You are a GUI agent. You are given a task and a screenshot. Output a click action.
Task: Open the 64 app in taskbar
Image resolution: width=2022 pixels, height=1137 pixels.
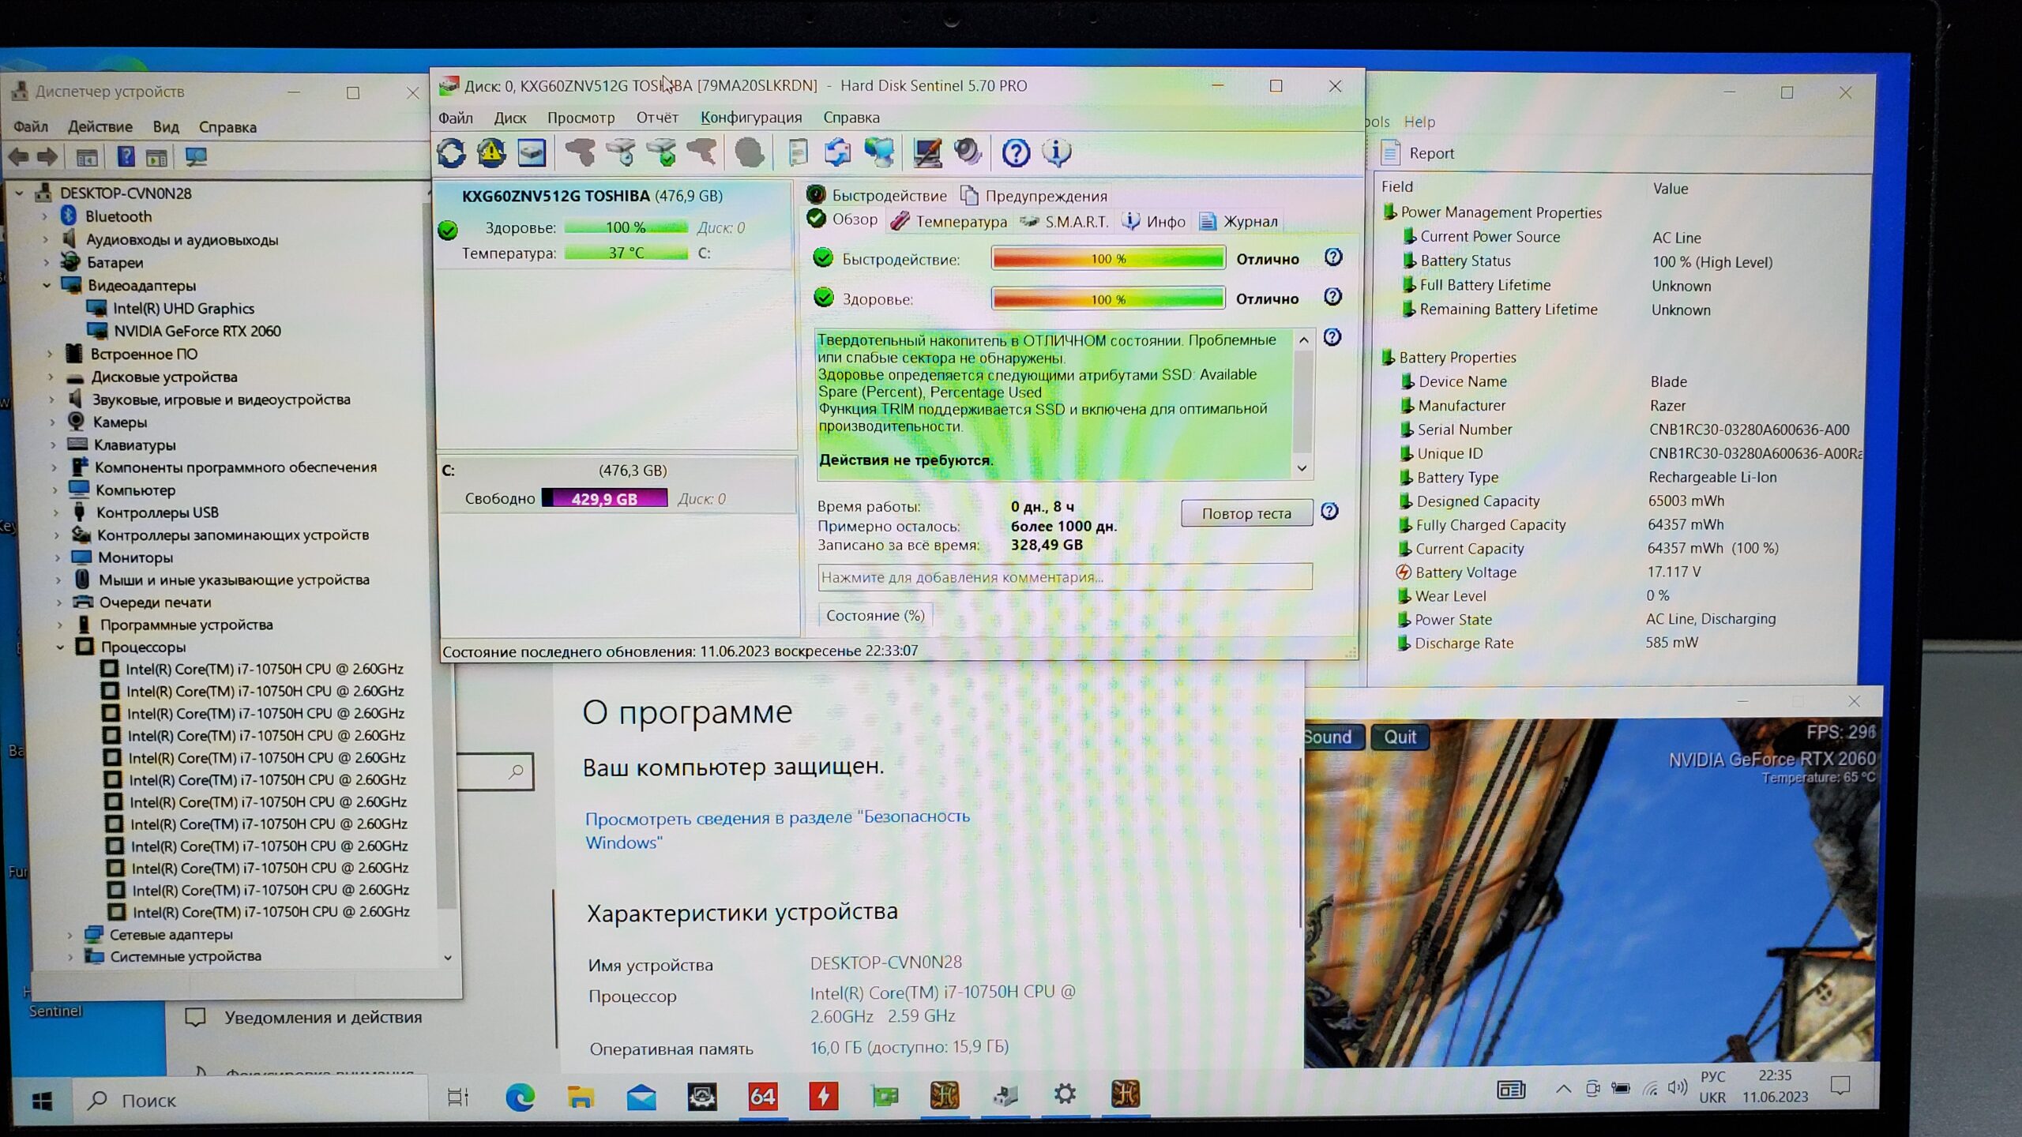(762, 1096)
